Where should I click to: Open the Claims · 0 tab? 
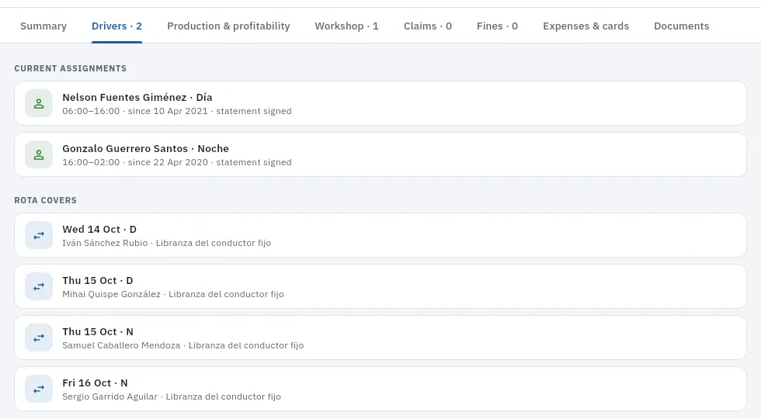coord(428,26)
